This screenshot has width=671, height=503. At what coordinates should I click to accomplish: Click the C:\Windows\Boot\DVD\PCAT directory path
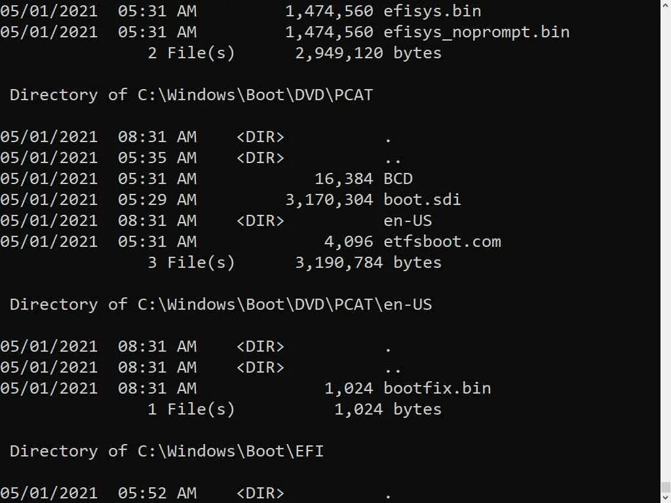[255, 95]
